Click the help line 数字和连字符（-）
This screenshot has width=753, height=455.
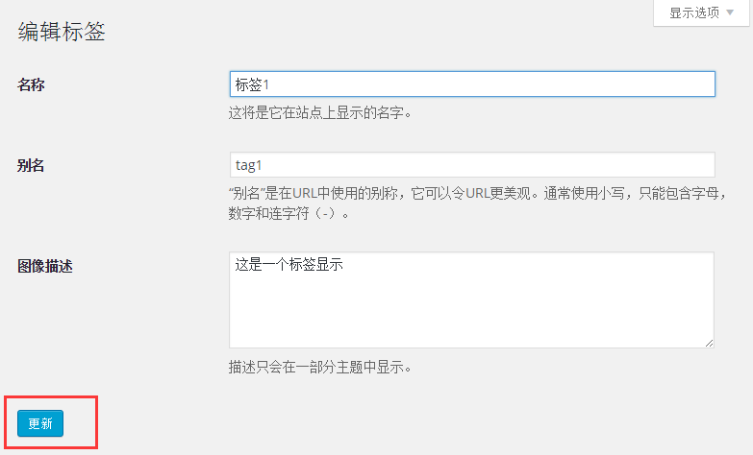click(x=288, y=213)
